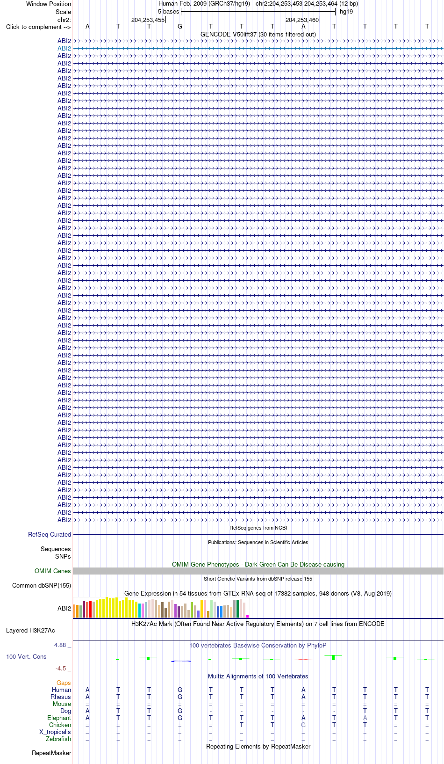Screen dimensions: 444x764
Task: Click the G base in the Chicken row
Action: (303, 725)
